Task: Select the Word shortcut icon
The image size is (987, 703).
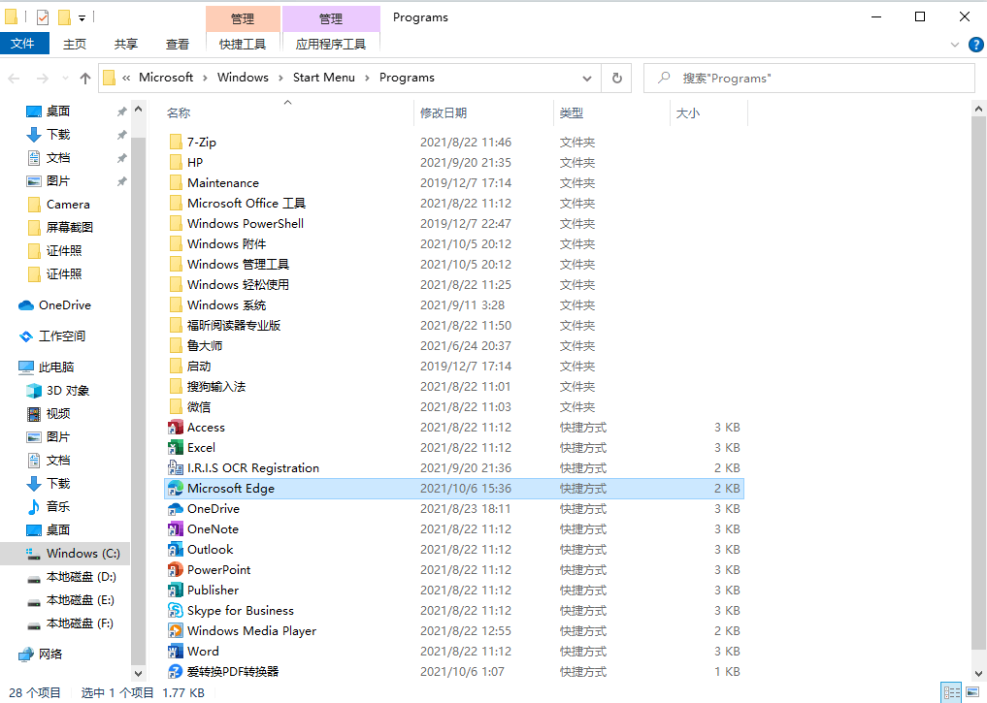Action: (176, 652)
